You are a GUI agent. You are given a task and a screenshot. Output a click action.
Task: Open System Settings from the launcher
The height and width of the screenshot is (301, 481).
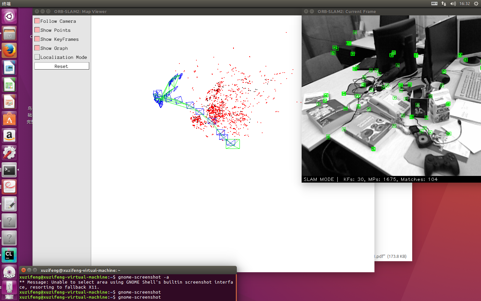coord(9,153)
